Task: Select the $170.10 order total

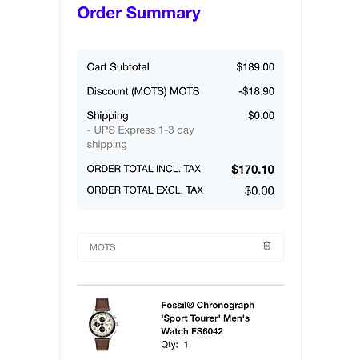Action: coord(253,170)
